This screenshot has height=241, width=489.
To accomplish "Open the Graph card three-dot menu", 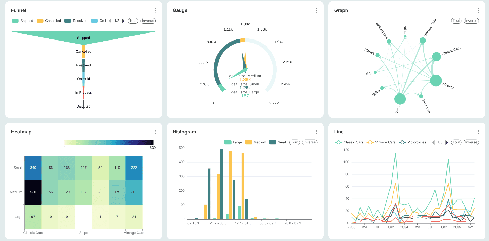I will click(478, 10).
